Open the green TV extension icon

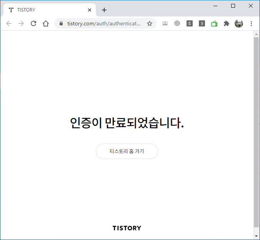(214, 23)
